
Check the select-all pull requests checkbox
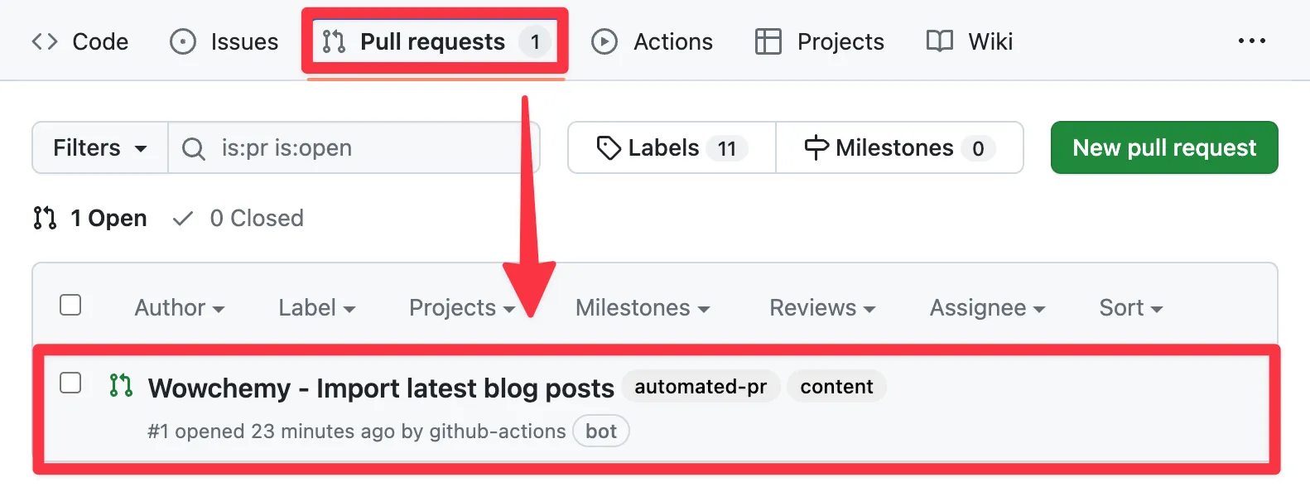click(70, 305)
